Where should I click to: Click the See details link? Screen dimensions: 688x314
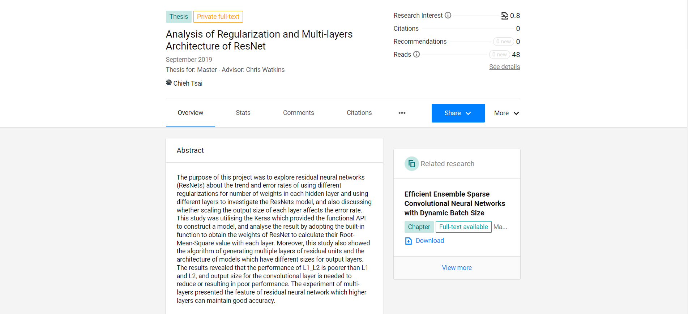point(504,67)
